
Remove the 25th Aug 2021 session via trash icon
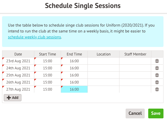[157, 75]
